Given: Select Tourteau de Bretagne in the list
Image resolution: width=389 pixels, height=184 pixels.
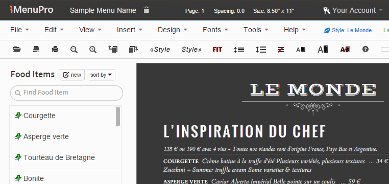Looking at the screenshot, I should (x=59, y=157).
